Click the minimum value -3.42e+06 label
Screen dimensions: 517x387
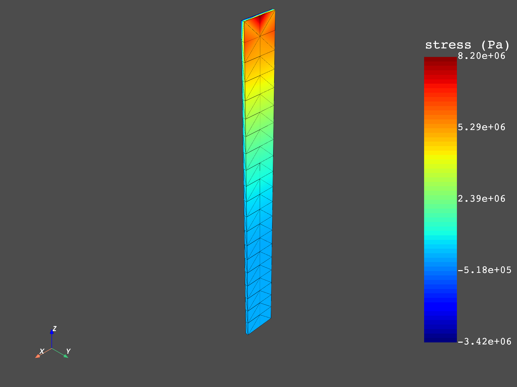484,342
